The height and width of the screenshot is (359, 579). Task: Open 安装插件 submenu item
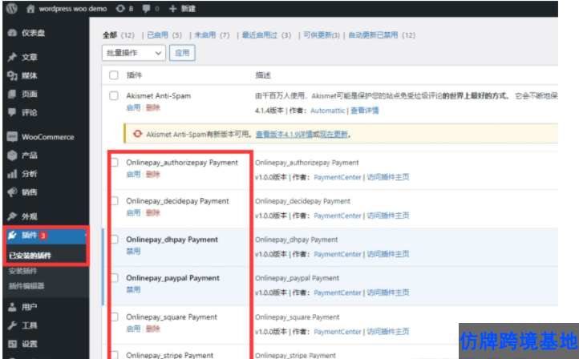pos(23,271)
